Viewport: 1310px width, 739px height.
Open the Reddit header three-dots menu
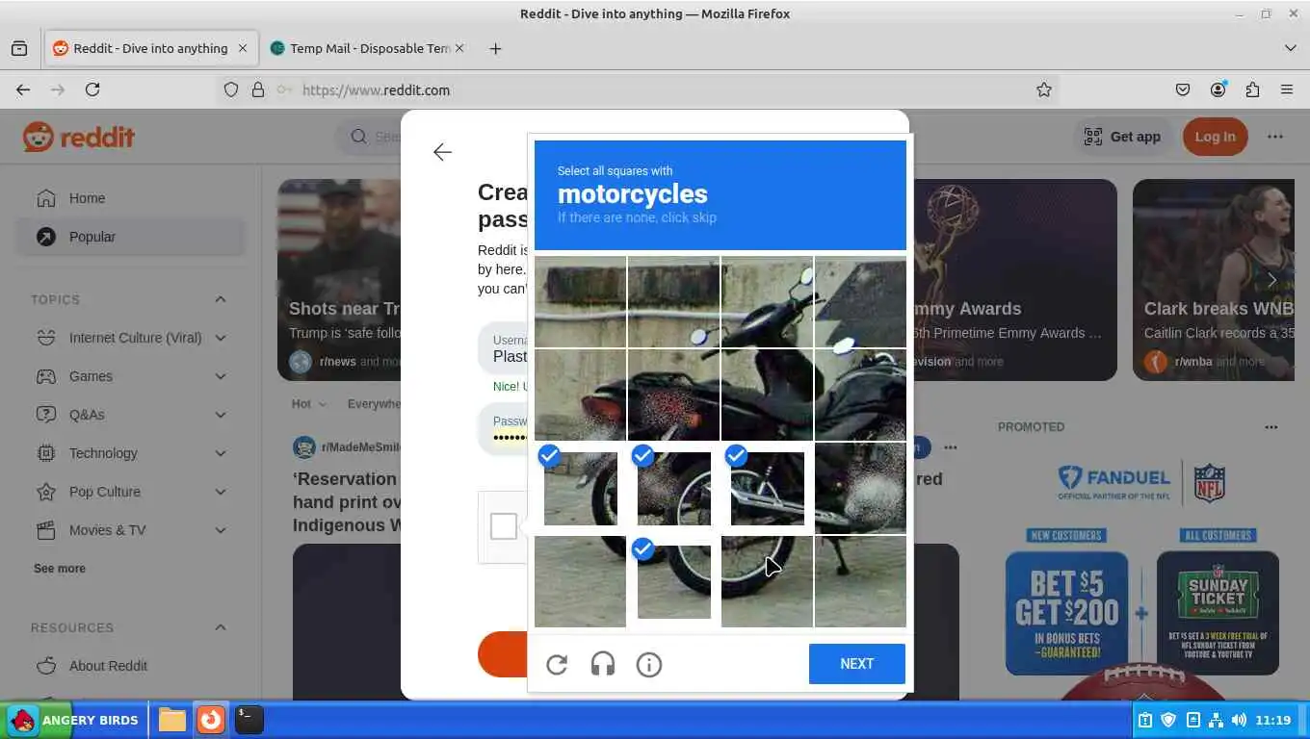point(1275,137)
